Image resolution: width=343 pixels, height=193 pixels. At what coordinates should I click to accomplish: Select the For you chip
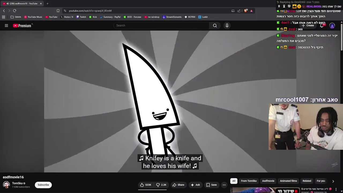tap(321, 181)
